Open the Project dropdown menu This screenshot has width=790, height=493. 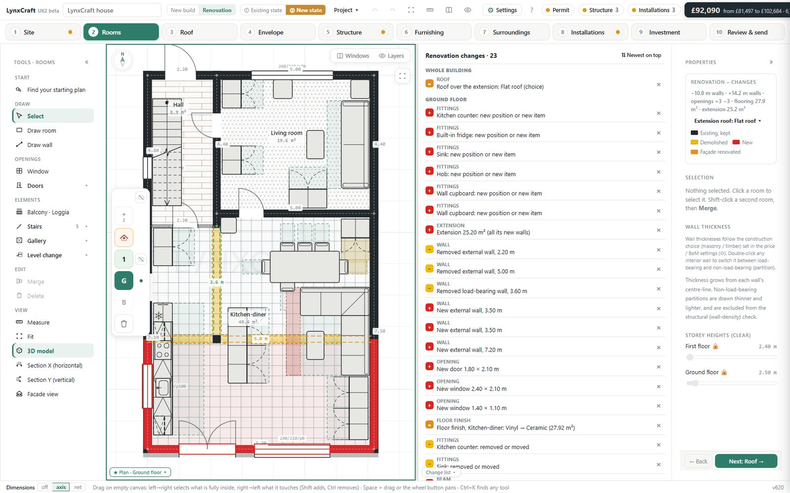[346, 10]
